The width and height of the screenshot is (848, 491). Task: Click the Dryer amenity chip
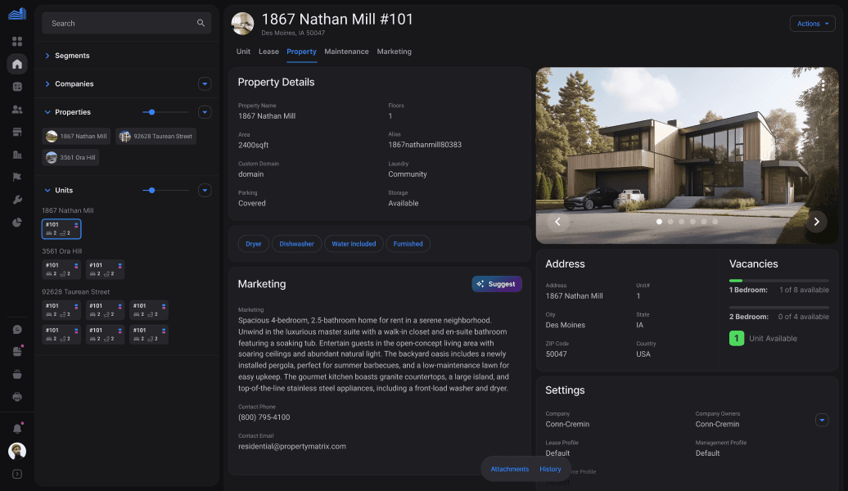[x=253, y=244]
